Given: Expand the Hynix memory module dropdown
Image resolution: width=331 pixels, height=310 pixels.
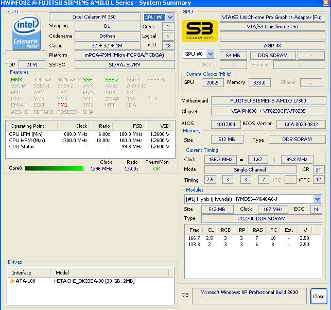Looking at the screenshot, I should pos(317,199).
